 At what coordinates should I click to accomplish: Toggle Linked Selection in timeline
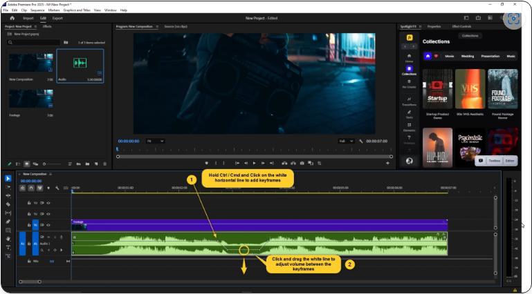[39, 188]
